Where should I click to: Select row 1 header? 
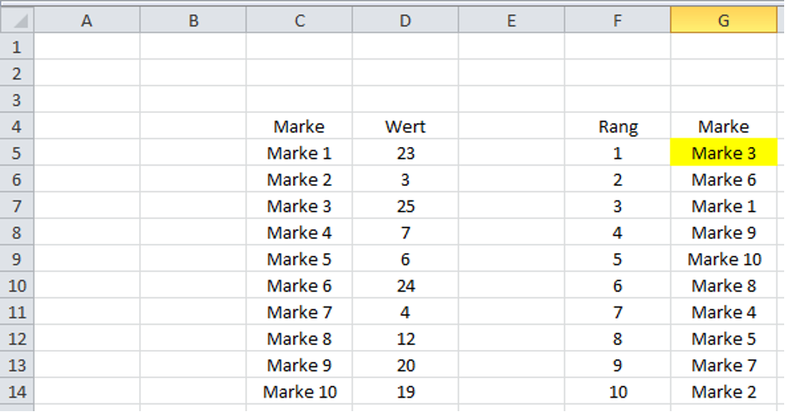[17, 47]
